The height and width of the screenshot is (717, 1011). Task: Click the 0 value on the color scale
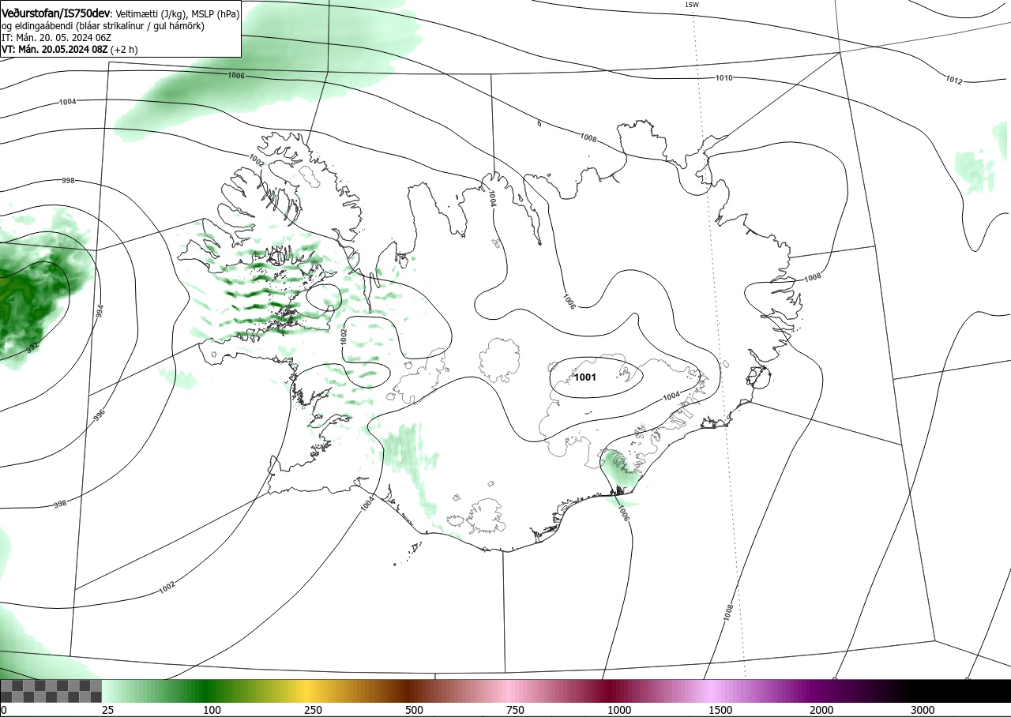click(3, 710)
